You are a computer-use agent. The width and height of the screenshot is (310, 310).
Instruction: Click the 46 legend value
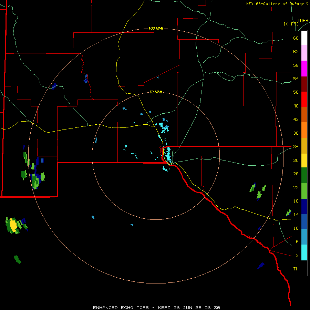point(296,106)
